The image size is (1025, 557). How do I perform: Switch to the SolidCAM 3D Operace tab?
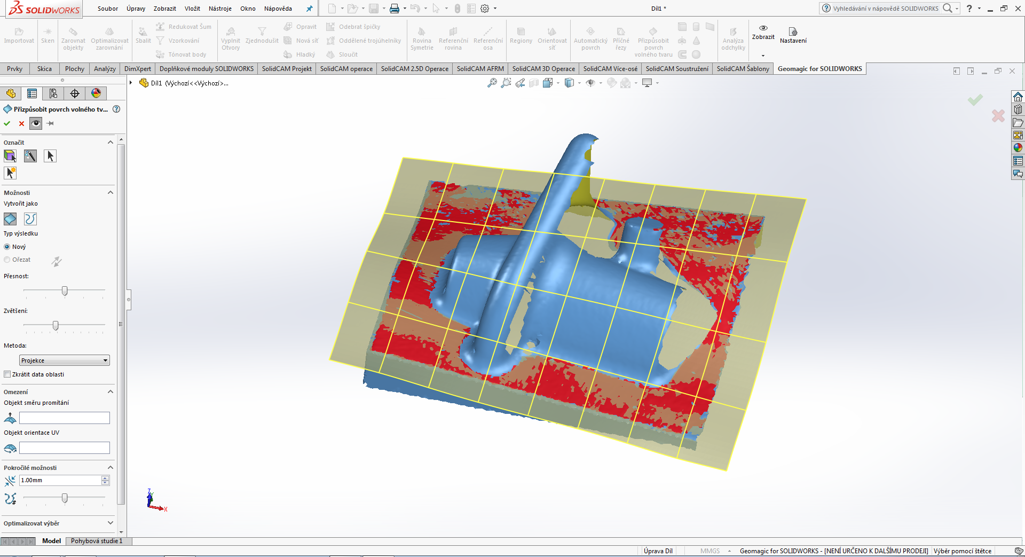[x=543, y=69]
